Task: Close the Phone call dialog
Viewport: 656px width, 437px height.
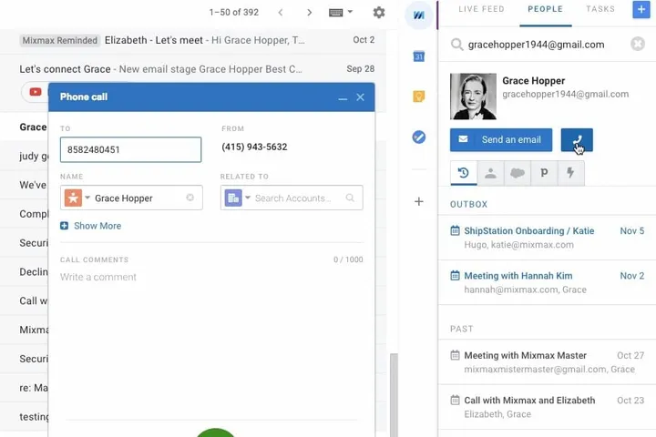Action: [x=360, y=97]
